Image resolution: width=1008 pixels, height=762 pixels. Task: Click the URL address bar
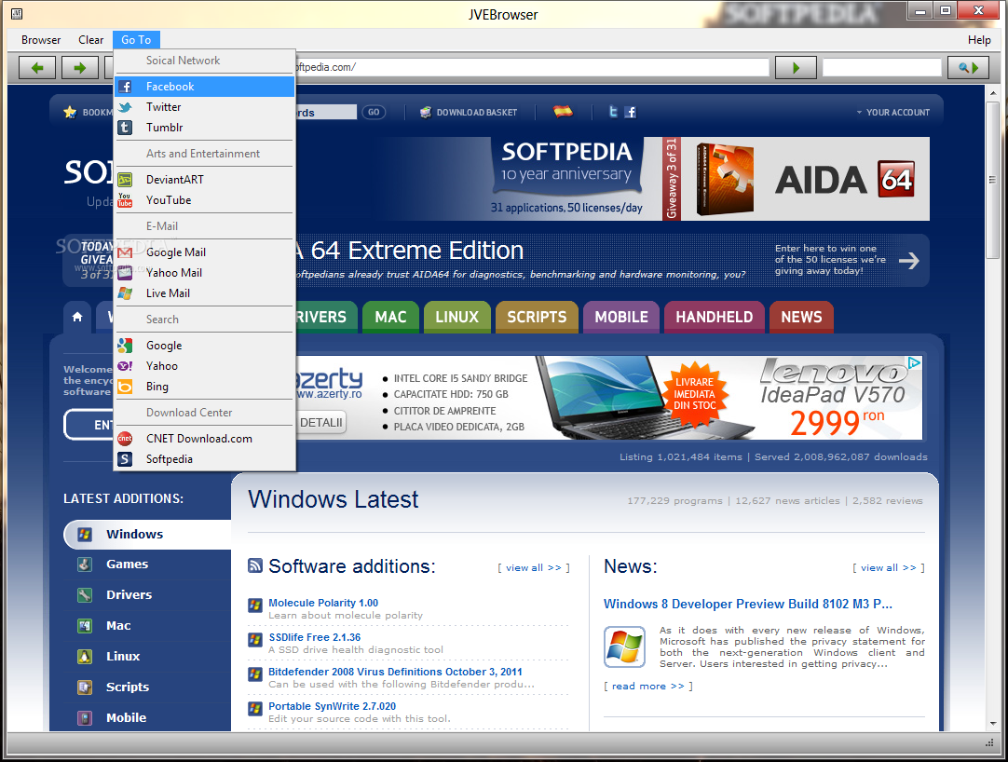pos(532,67)
